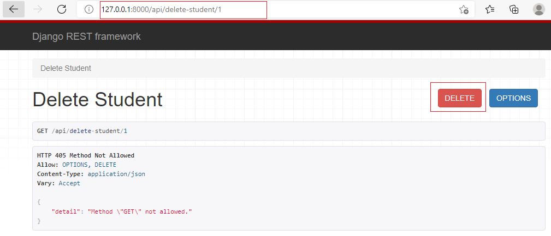Select the Delete Student breadcrumb item

[66, 68]
